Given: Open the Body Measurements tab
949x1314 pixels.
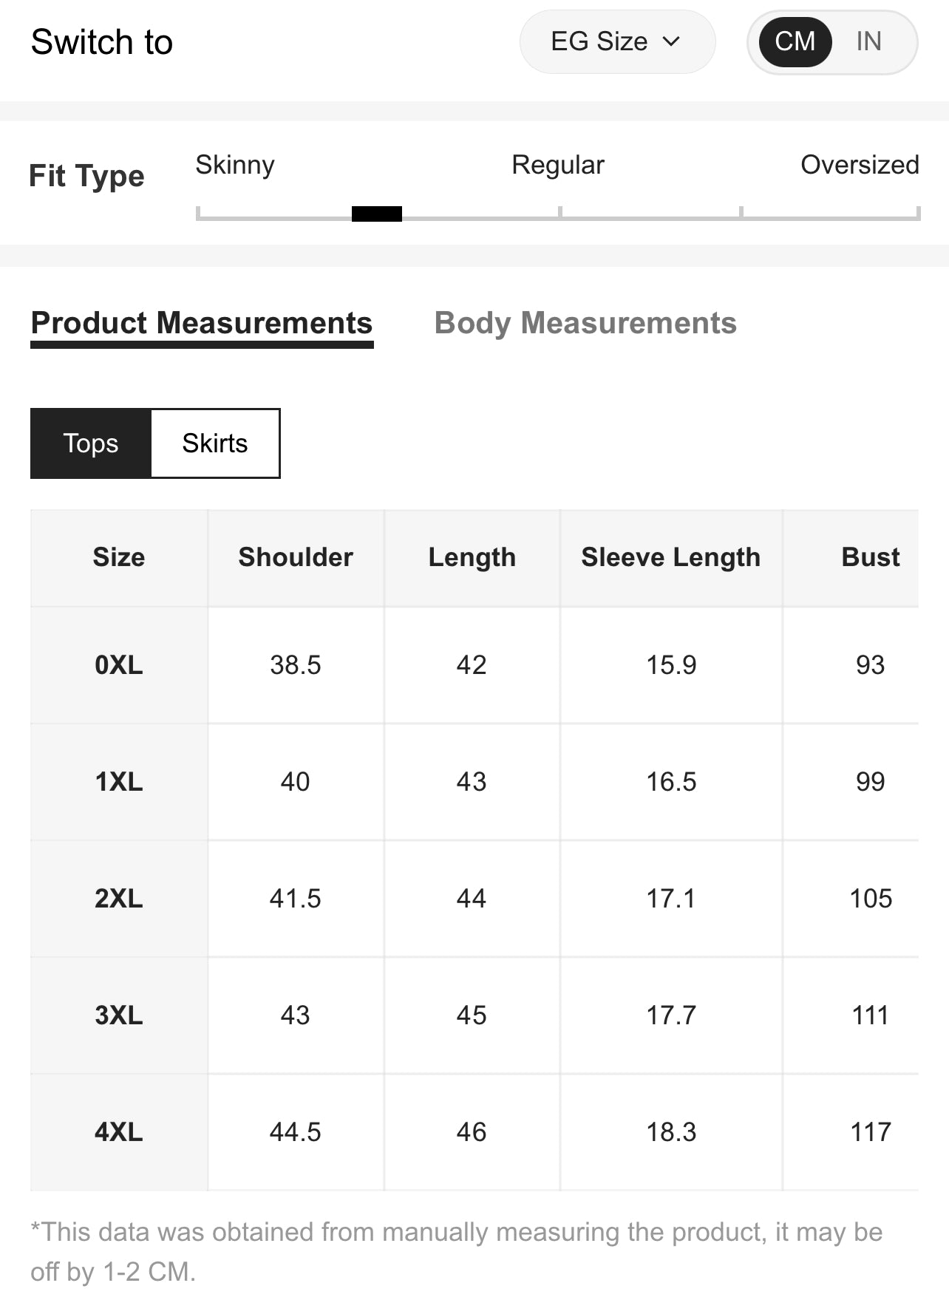Looking at the screenshot, I should (585, 324).
